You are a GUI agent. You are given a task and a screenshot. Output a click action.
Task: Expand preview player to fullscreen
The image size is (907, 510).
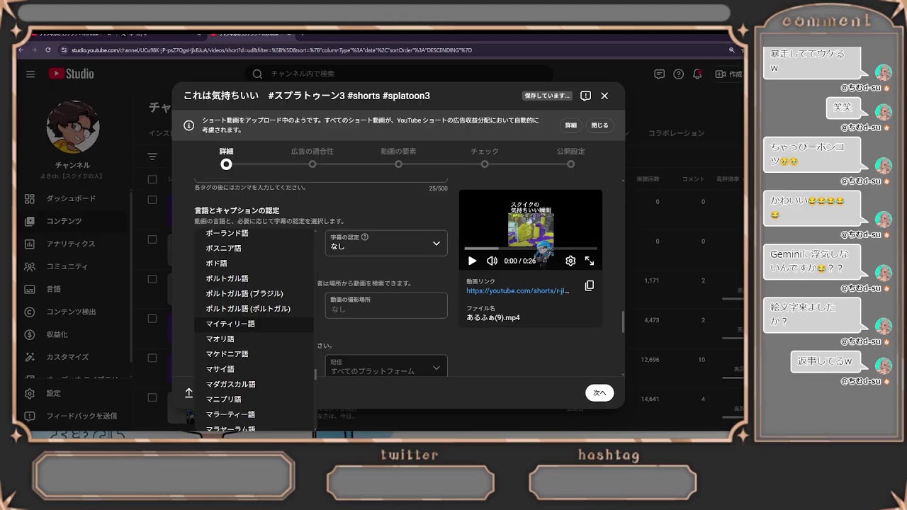[x=589, y=261]
